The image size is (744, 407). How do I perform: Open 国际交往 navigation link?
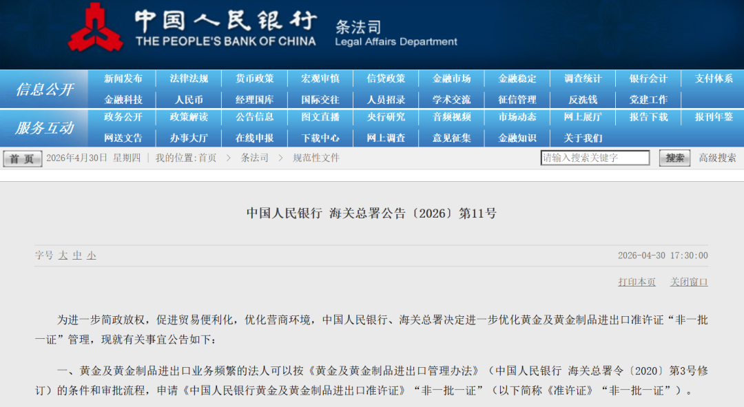tap(320, 100)
